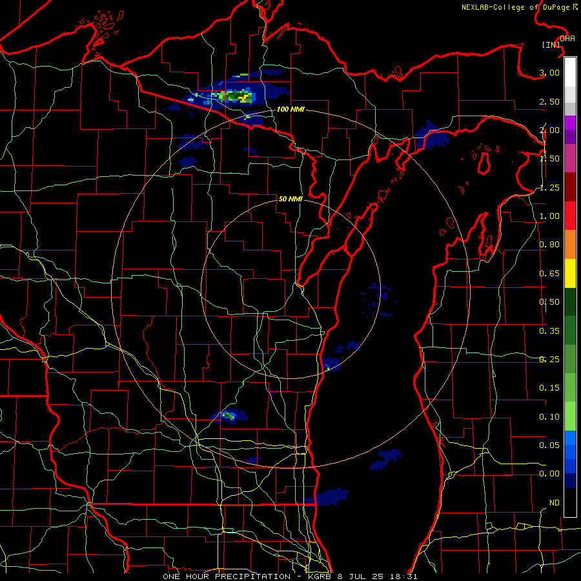Click the NEXLAB-College of DuPage credit text
Viewport: 581px width, 581px height.
coord(519,7)
